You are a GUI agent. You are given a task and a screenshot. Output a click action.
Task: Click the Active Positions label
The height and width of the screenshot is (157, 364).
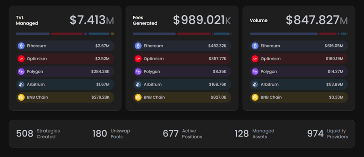pyautogui.click(x=192, y=134)
